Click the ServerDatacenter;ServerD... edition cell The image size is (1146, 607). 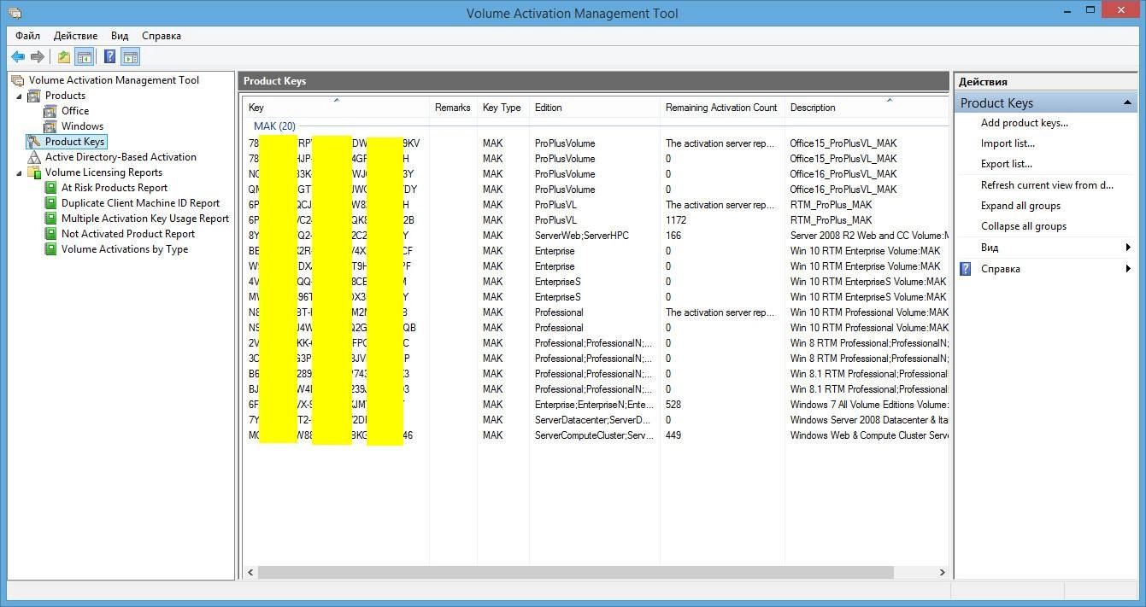tap(593, 420)
